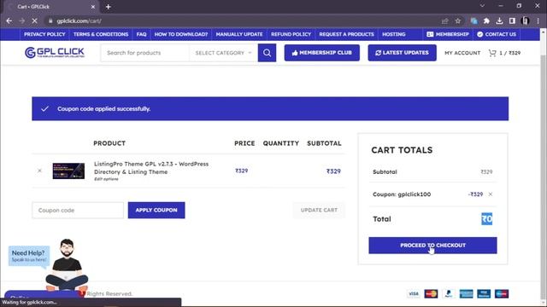
Task: Open the browser profile avatar
Action: point(525,20)
